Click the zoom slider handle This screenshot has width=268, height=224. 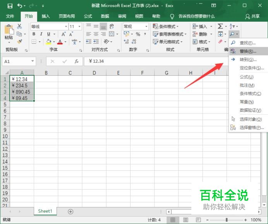pos(227,220)
